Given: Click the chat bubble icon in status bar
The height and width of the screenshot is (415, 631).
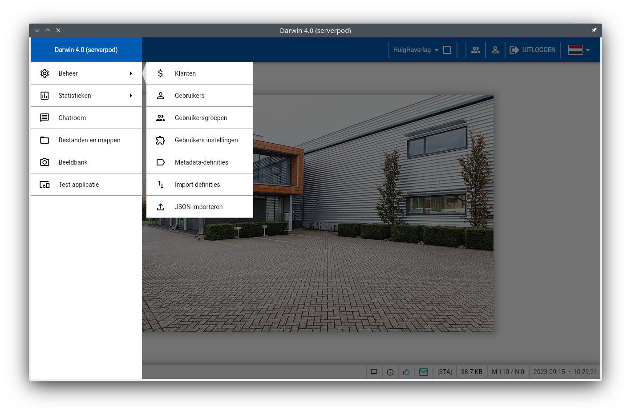Looking at the screenshot, I should [x=374, y=372].
